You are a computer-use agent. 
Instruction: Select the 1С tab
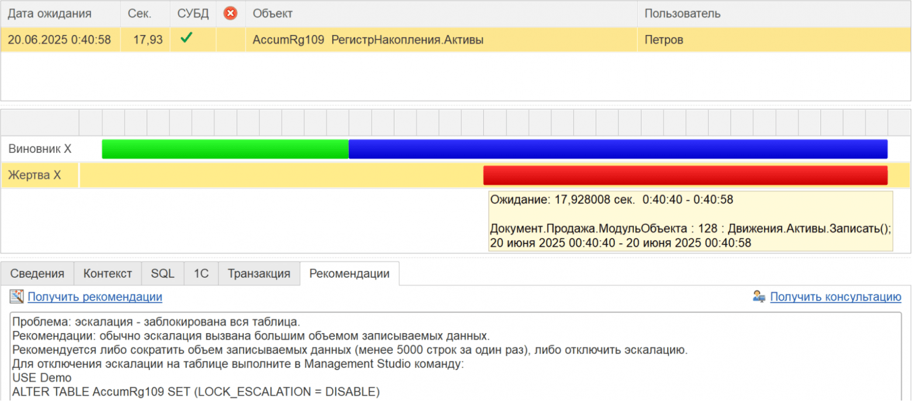[201, 273]
